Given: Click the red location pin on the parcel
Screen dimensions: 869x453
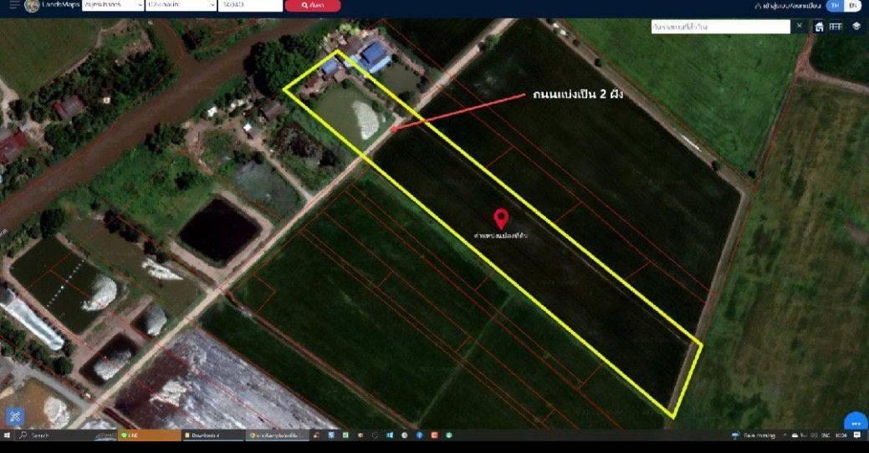Looking at the screenshot, I should pos(501,219).
